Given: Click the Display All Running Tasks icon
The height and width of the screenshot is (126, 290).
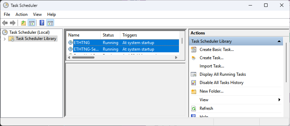Looking at the screenshot, I should 194,74.
